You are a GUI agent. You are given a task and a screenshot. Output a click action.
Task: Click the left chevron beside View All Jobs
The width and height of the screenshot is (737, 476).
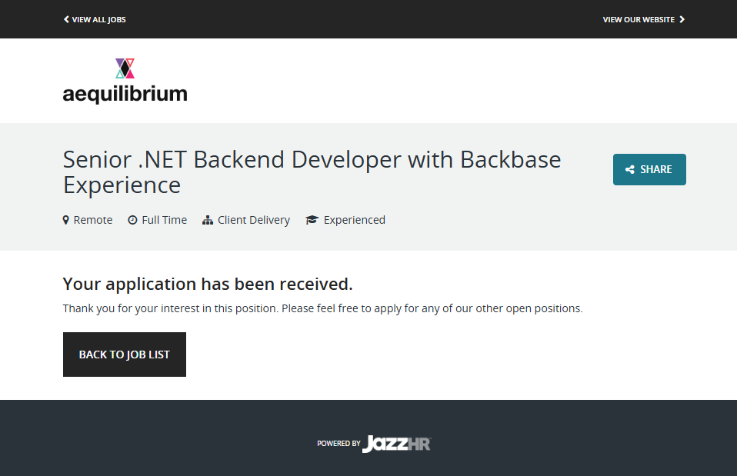click(66, 19)
